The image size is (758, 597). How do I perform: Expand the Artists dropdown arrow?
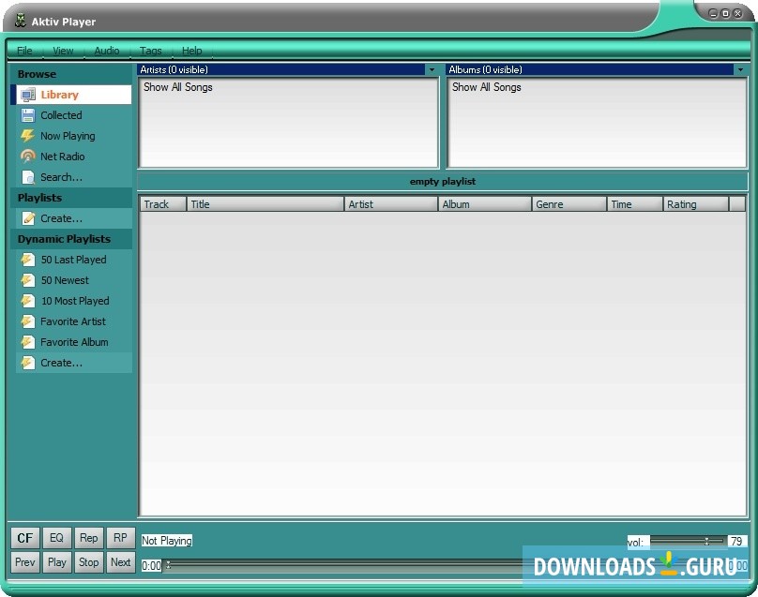432,68
